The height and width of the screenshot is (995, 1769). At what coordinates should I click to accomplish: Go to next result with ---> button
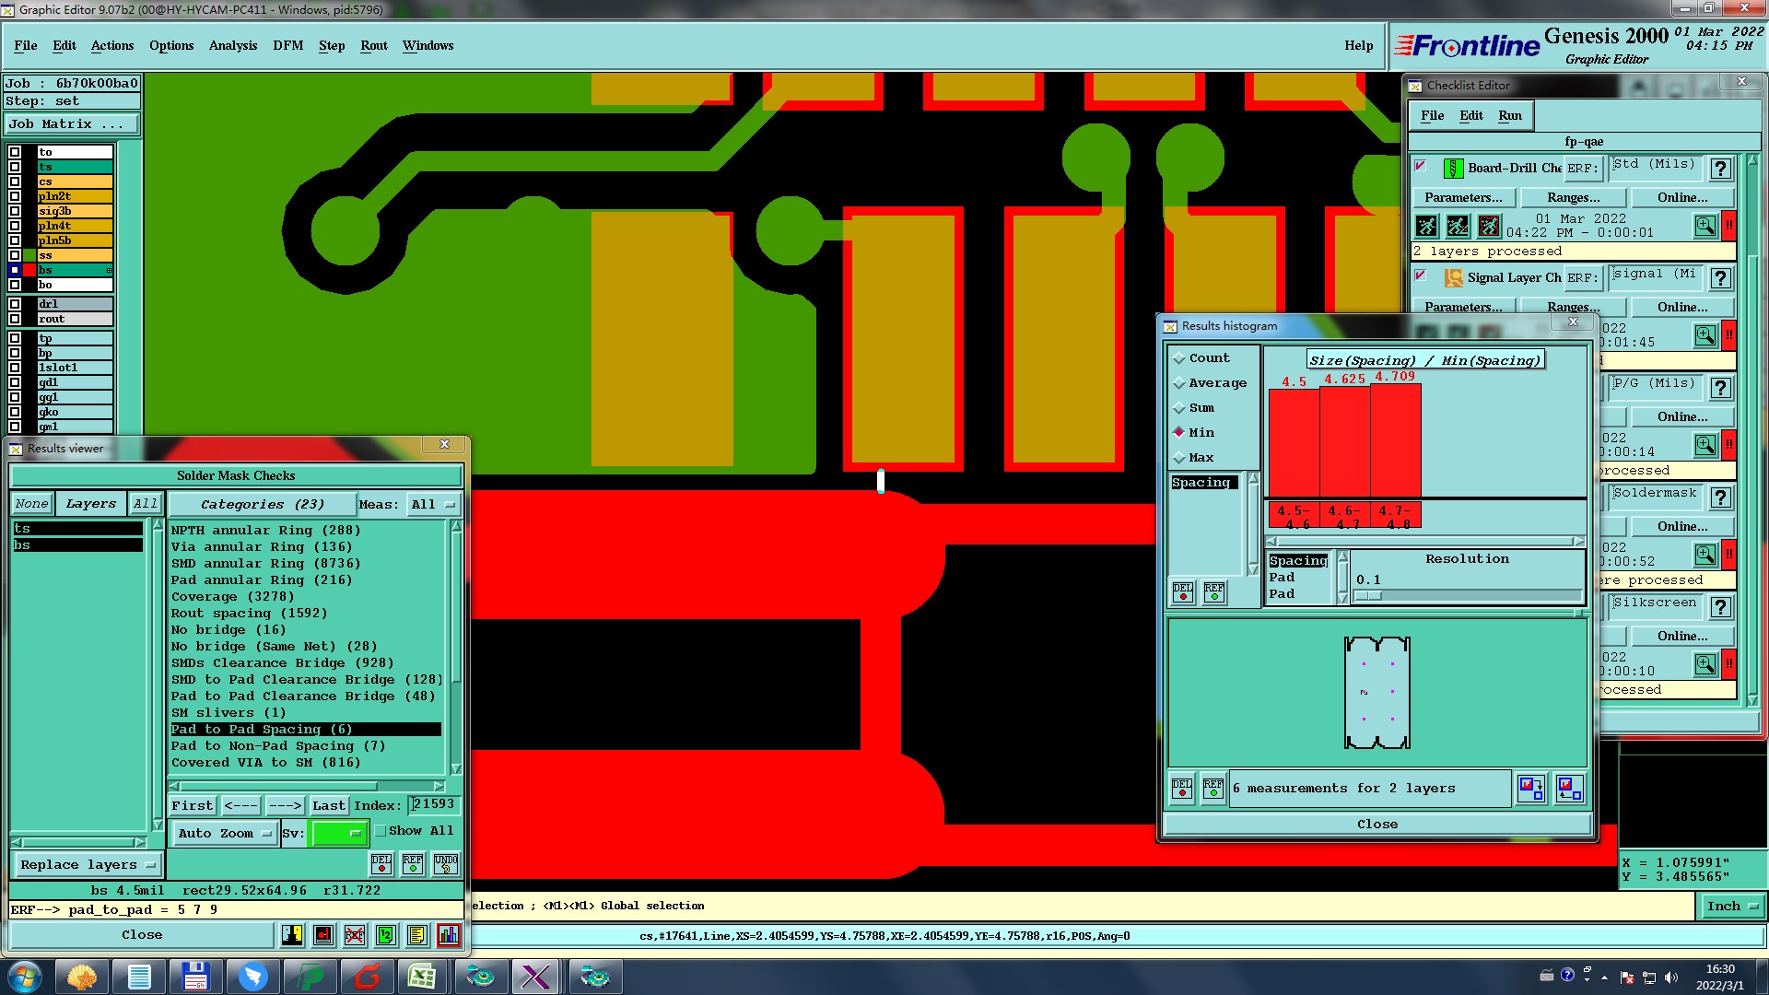285,806
